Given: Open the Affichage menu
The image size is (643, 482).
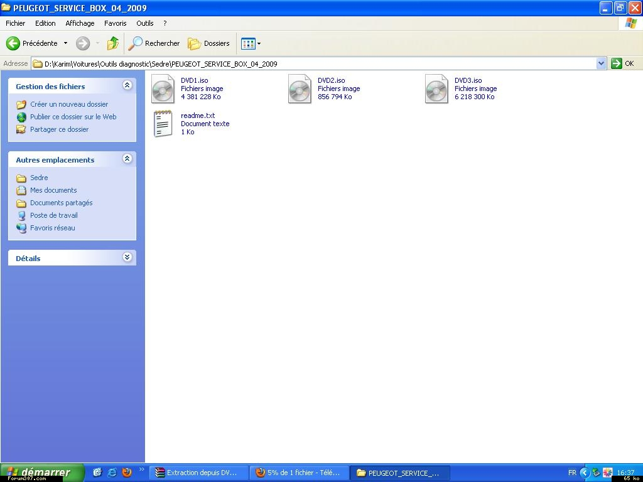Looking at the screenshot, I should point(80,23).
